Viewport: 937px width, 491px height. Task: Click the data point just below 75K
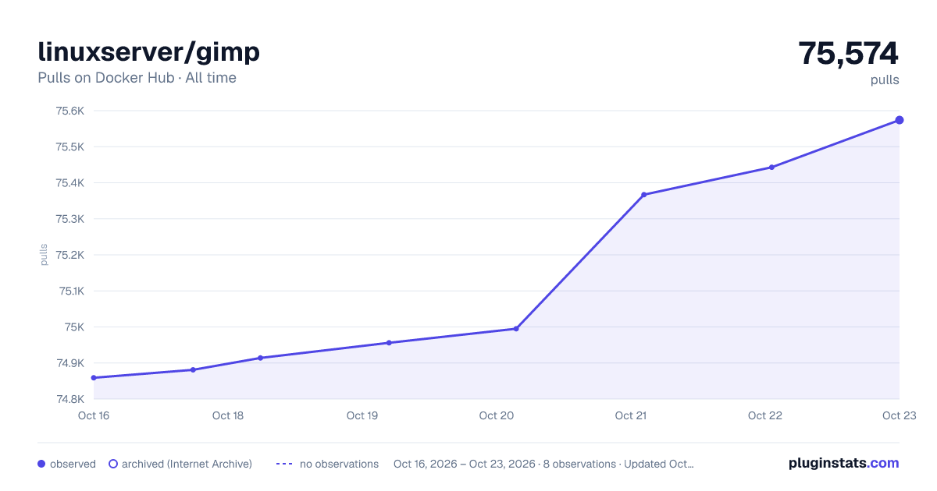(516, 329)
